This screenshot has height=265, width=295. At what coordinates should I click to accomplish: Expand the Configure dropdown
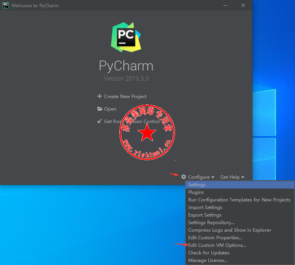(201, 177)
